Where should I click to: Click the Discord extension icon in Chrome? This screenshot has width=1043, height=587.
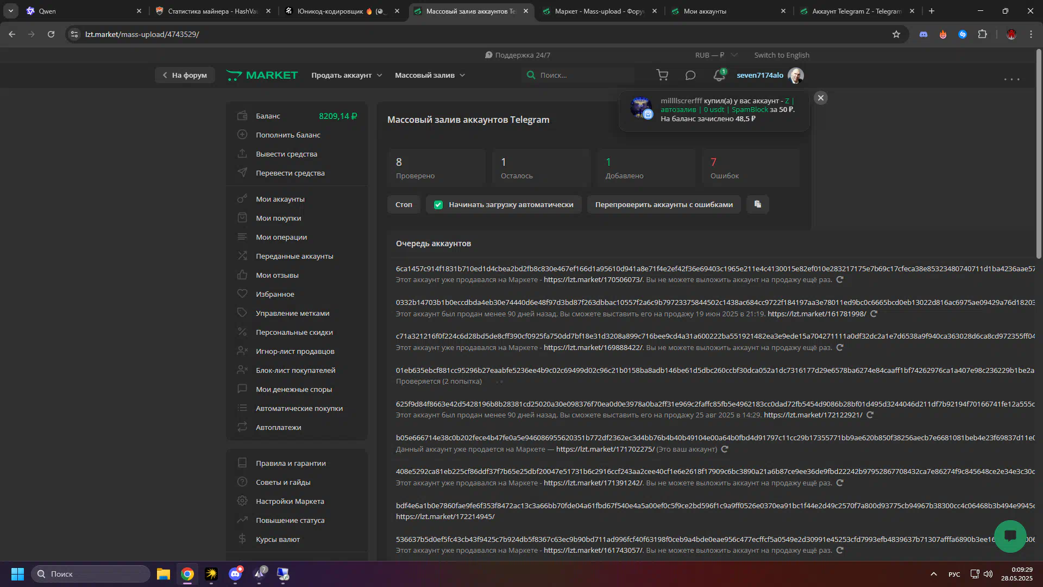[923, 34]
